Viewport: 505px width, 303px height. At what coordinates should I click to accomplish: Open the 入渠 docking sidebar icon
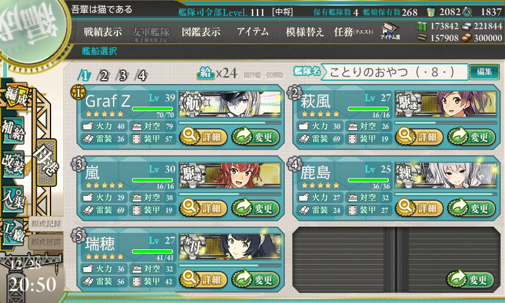13,199
